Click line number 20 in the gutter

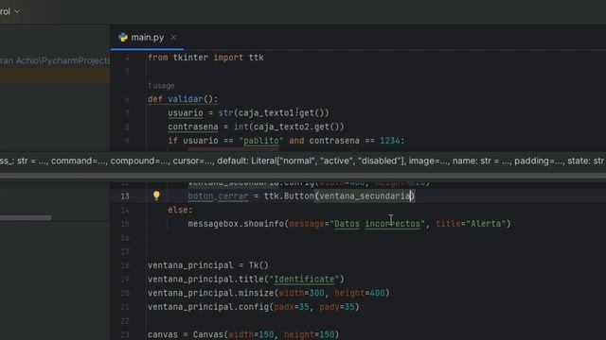pos(125,294)
